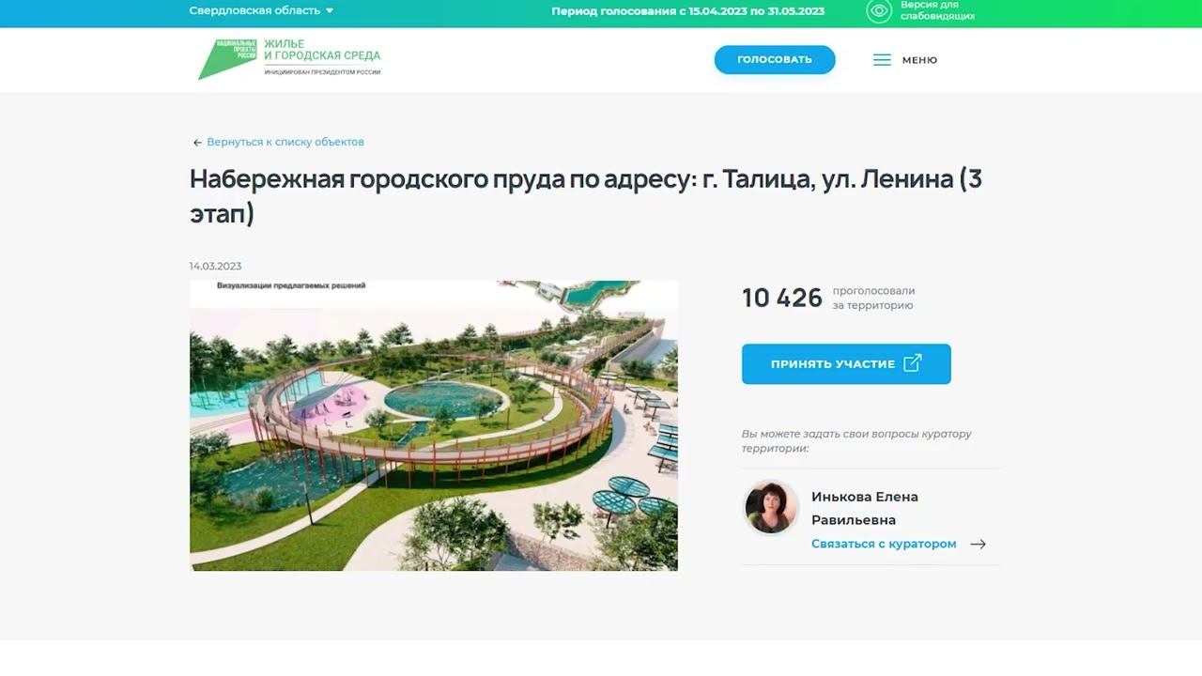Follow the Вернуться к списку объектов link
Screen dimensions: 1202x676
click(x=285, y=143)
